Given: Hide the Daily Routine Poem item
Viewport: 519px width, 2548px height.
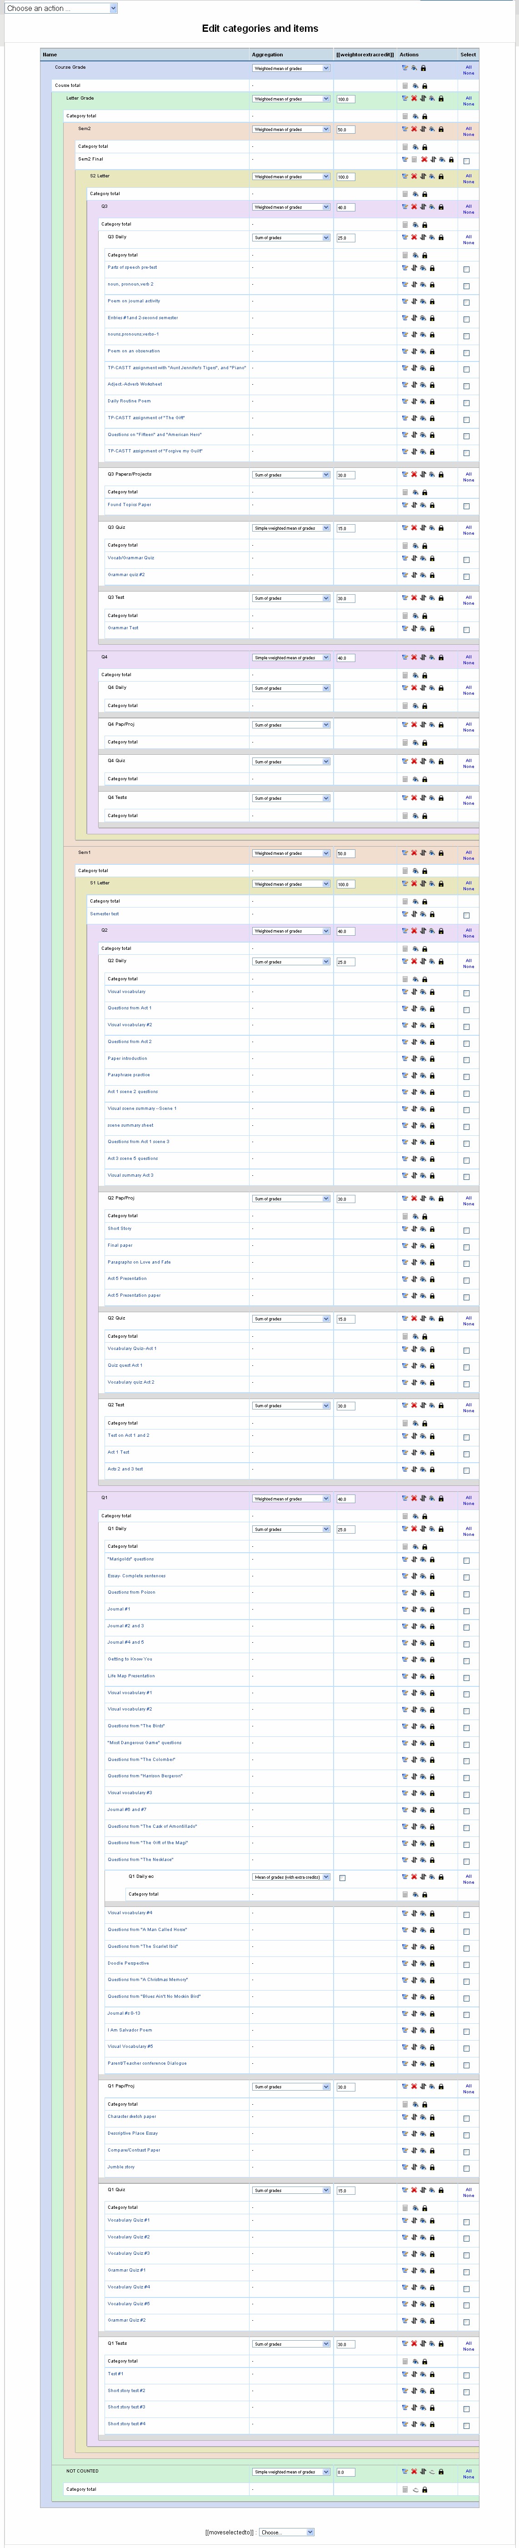Looking at the screenshot, I should point(423,401).
